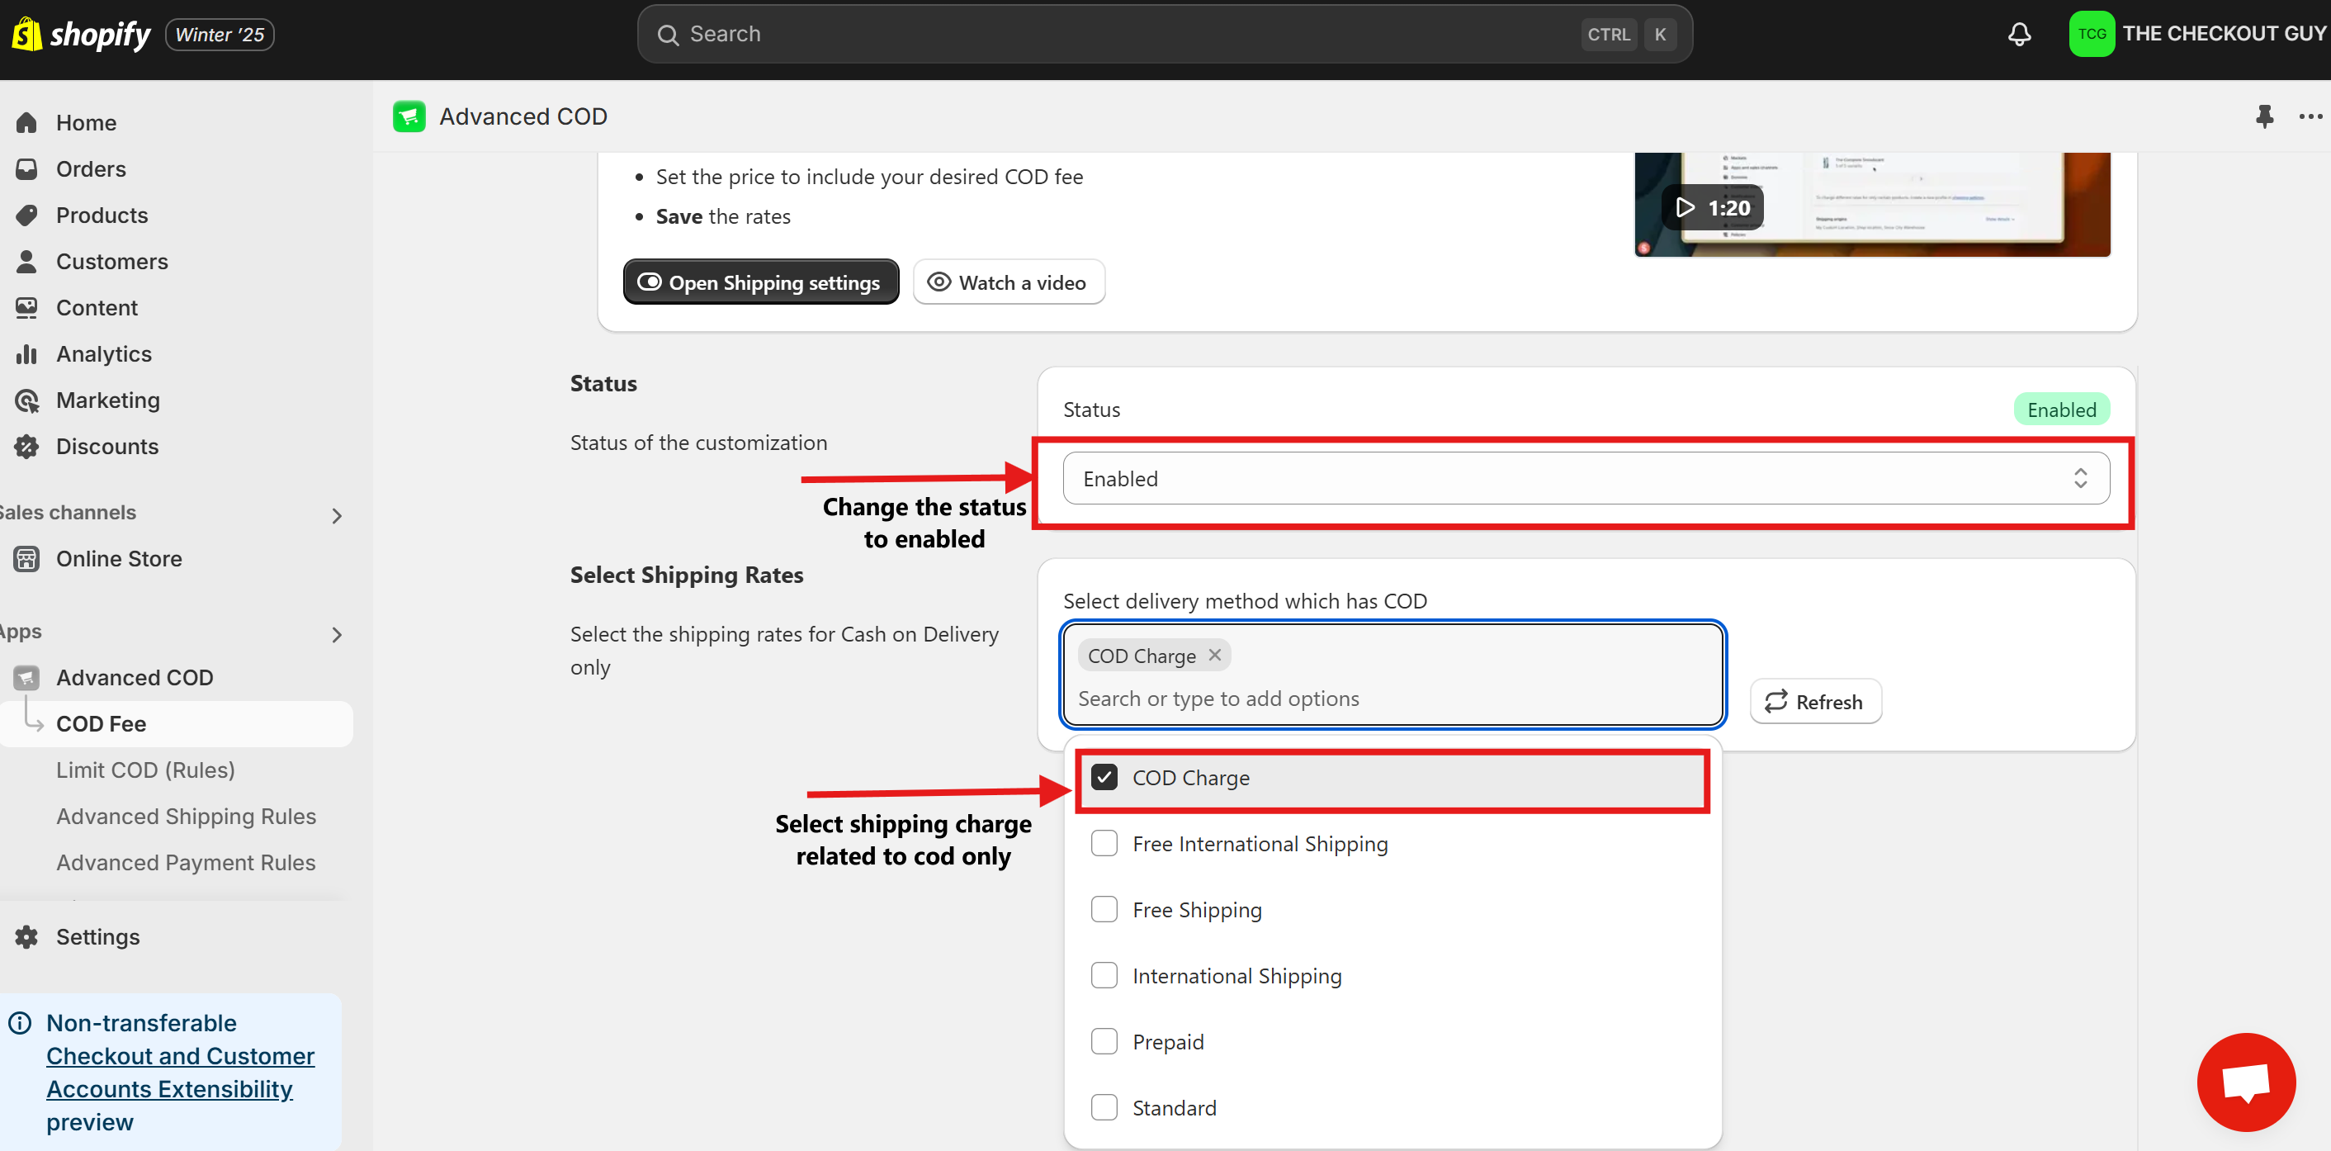Remove the COD Charge tag
The height and width of the screenshot is (1151, 2331).
[1214, 654]
